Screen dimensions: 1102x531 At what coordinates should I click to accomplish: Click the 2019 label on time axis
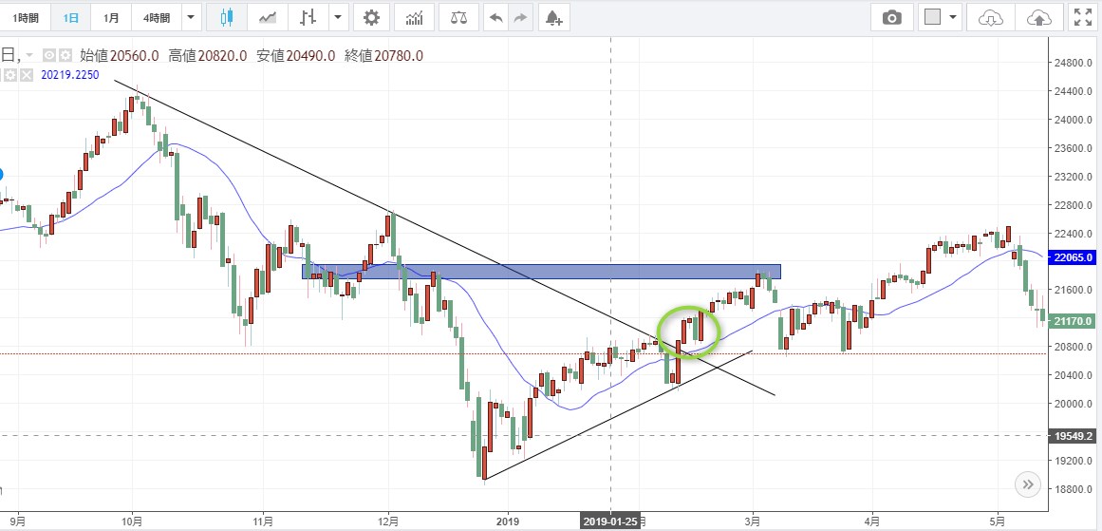(x=507, y=522)
